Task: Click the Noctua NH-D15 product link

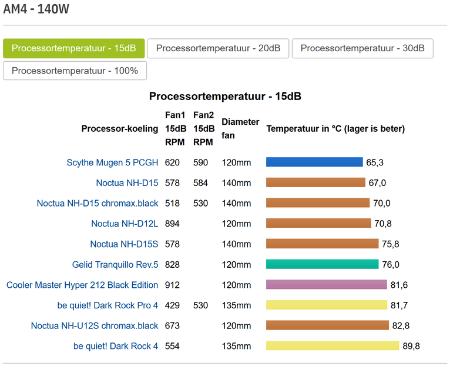Action: click(127, 183)
